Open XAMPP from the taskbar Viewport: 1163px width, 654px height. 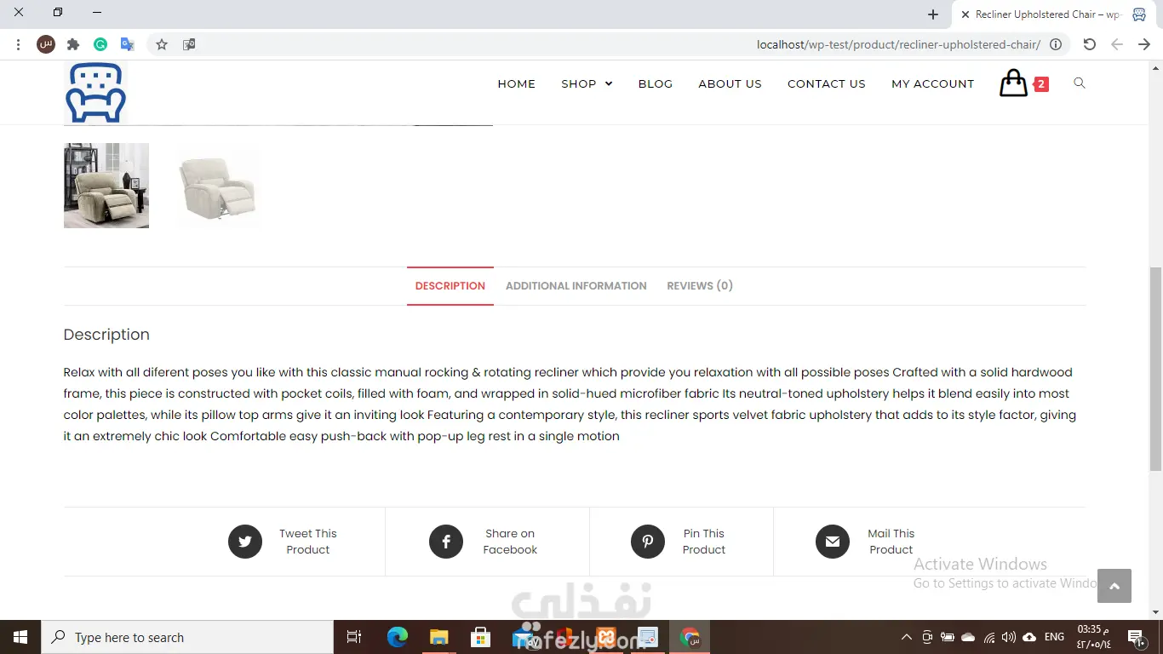pos(606,637)
